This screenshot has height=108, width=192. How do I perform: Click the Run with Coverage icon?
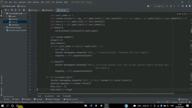174,6
